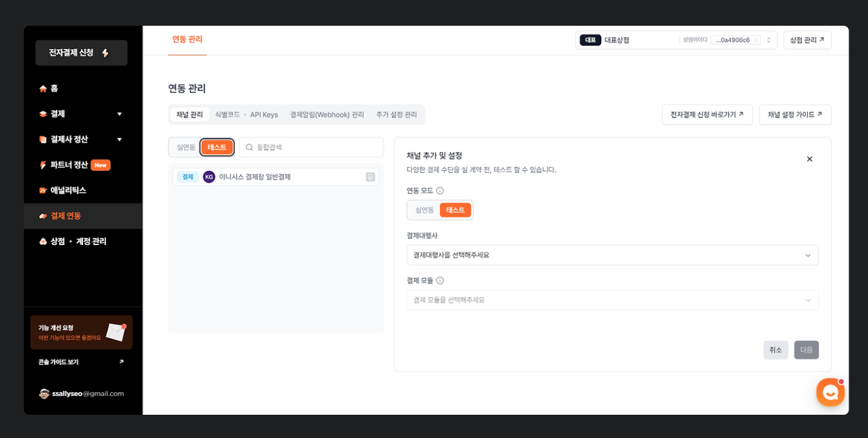Select the 추가 설정 관리 tab
868x438 pixels.
pyautogui.click(x=396, y=114)
